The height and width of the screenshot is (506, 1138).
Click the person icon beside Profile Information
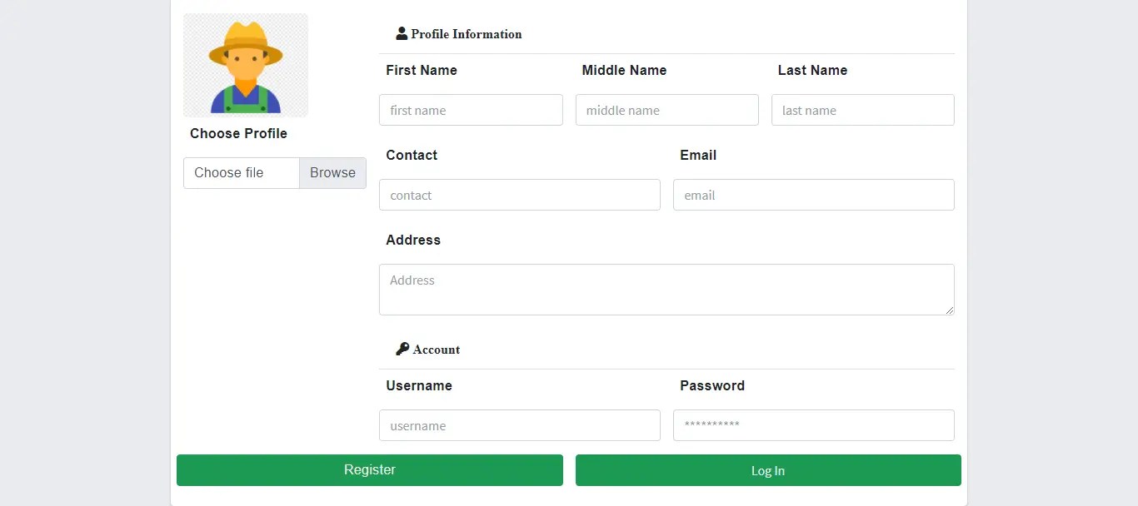(x=401, y=33)
